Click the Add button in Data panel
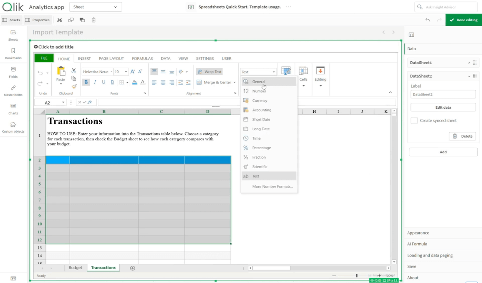The width and height of the screenshot is (482, 283). click(x=443, y=152)
